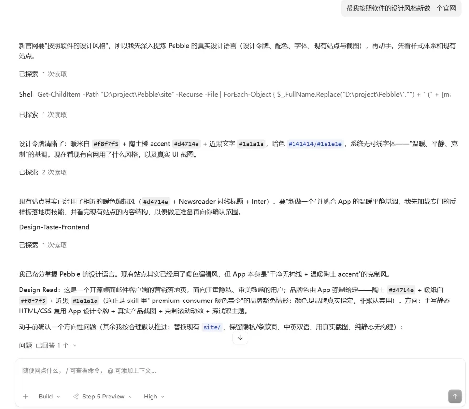Click the plus attach icon in input bar
469x409 pixels.
25,397
